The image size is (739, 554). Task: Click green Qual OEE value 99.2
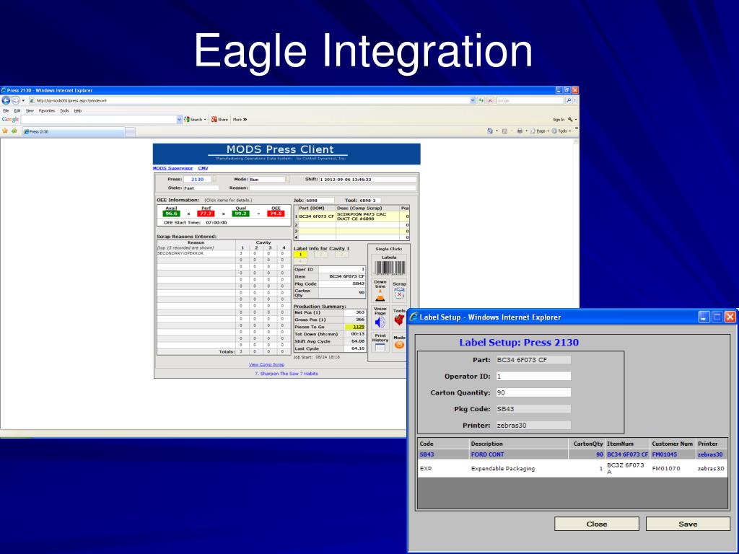[x=240, y=214]
